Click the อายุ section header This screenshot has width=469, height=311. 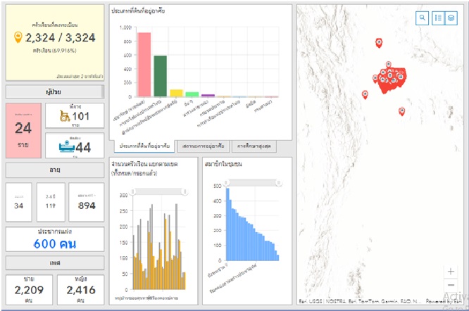tap(55, 170)
